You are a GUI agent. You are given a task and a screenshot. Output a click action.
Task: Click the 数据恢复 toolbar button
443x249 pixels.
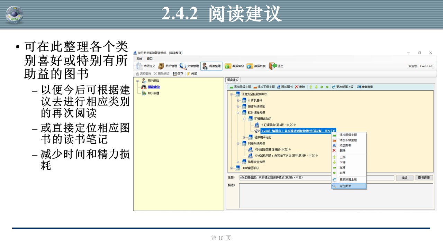256,66
